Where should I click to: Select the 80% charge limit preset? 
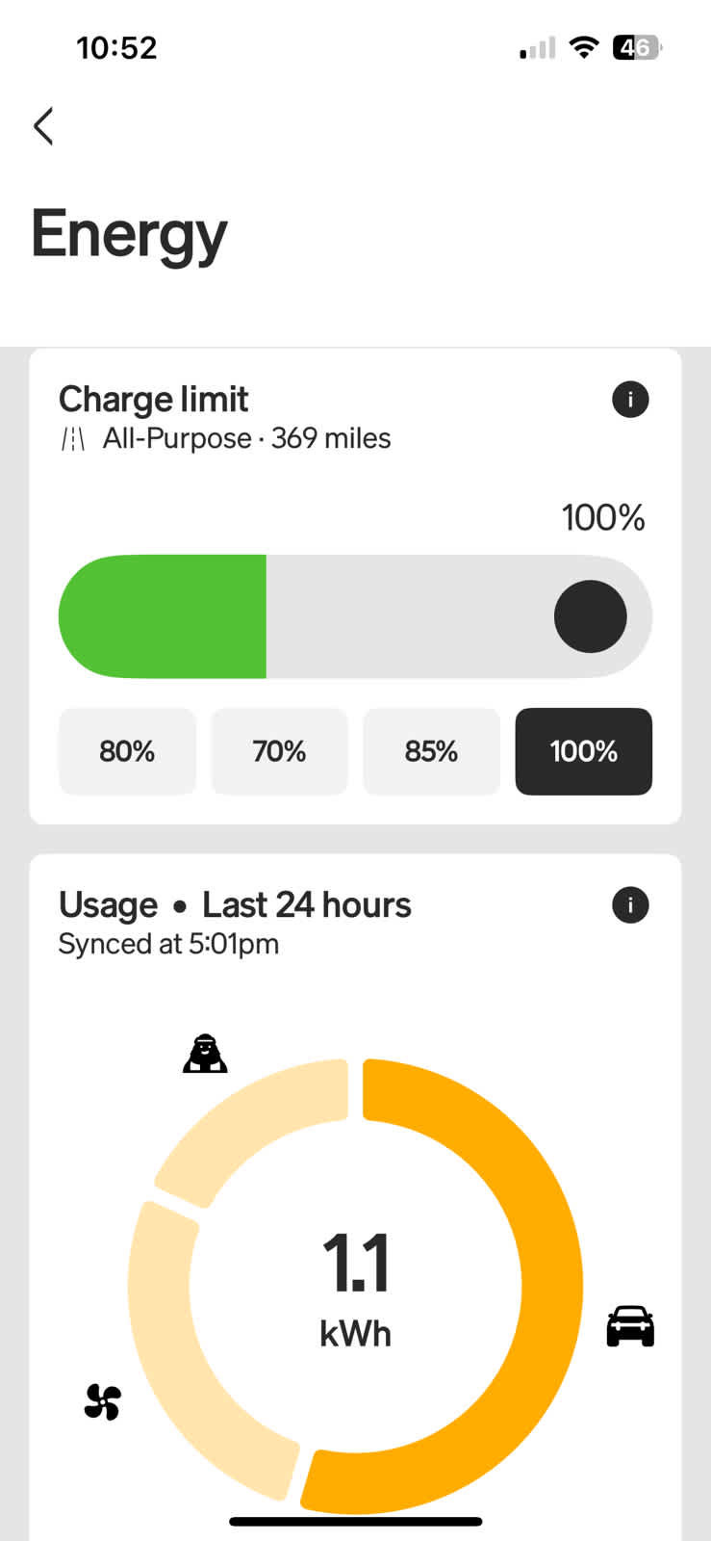click(x=127, y=751)
